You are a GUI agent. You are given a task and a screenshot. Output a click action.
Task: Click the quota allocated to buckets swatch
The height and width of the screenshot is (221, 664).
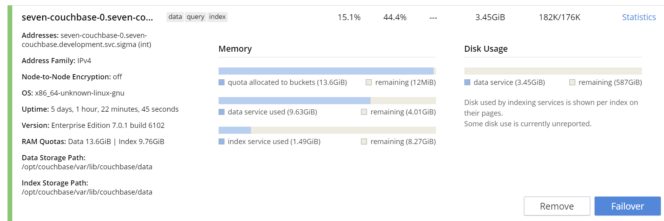tap(222, 82)
